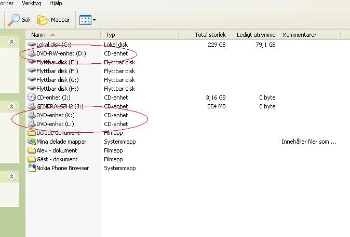Screen dimensions: 350x237
Task: Select the Flyttbar disk (E:) drive icon
Action: click(x=32, y=62)
